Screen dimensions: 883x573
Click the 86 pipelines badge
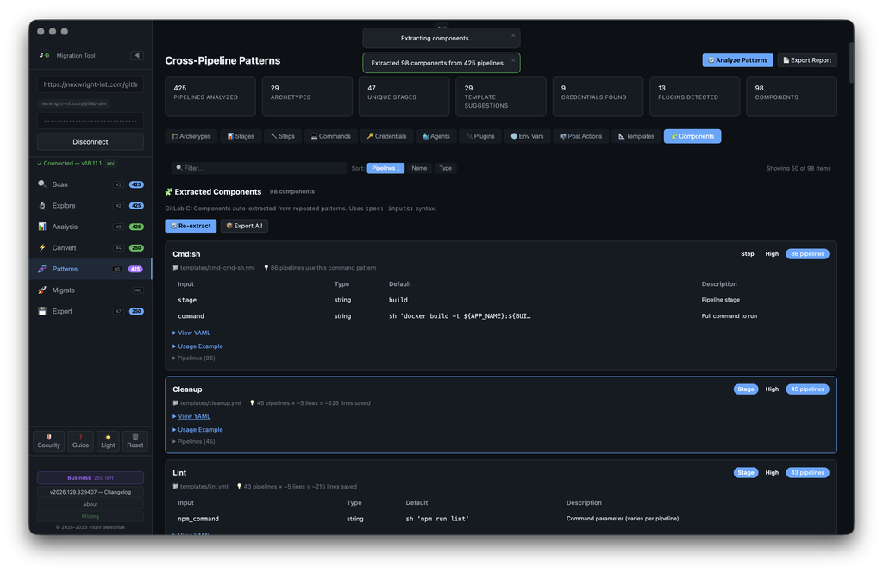tap(807, 254)
